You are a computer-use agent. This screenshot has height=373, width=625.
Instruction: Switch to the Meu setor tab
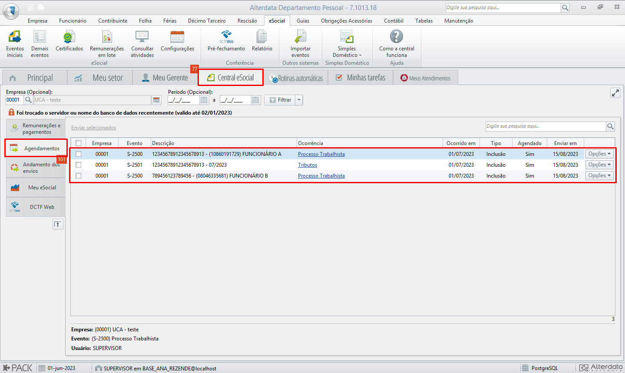click(x=100, y=78)
